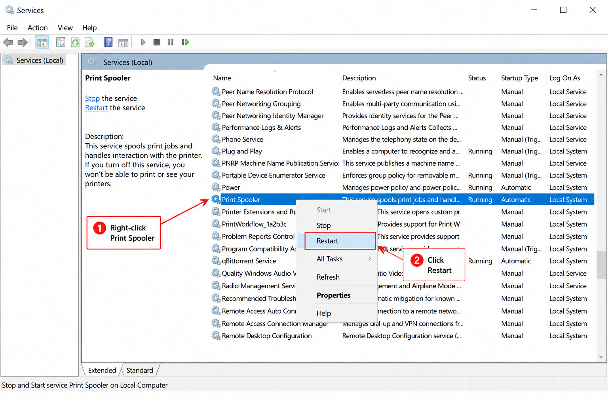Image resolution: width=608 pixels, height=405 pixels.
Task: Click the toolbar Properties sheet icon
Action: coord(61,42)
